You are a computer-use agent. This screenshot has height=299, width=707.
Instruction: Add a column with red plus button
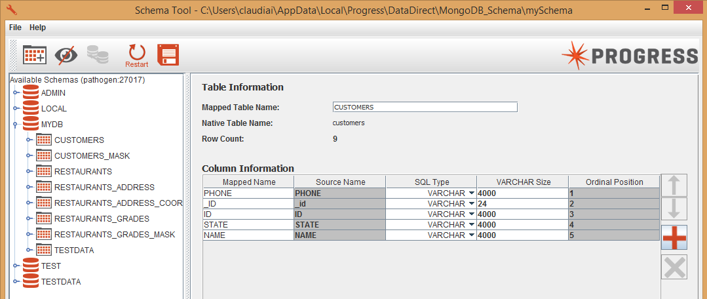click(674, 237)
